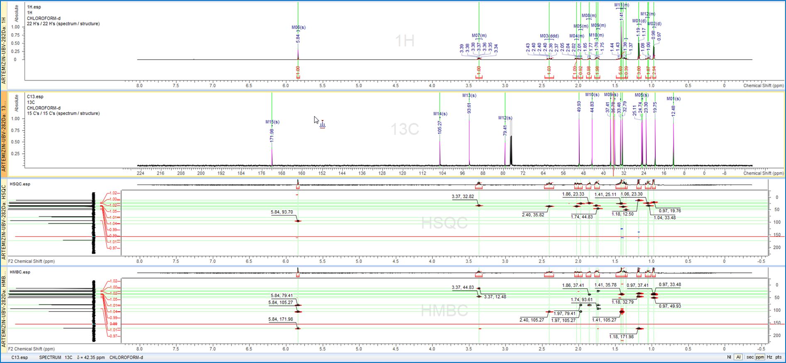The height and width of the screenshot is (363, 786).
Task: Click the 105.27 peak label in 13C
Action: coord(440,127)
